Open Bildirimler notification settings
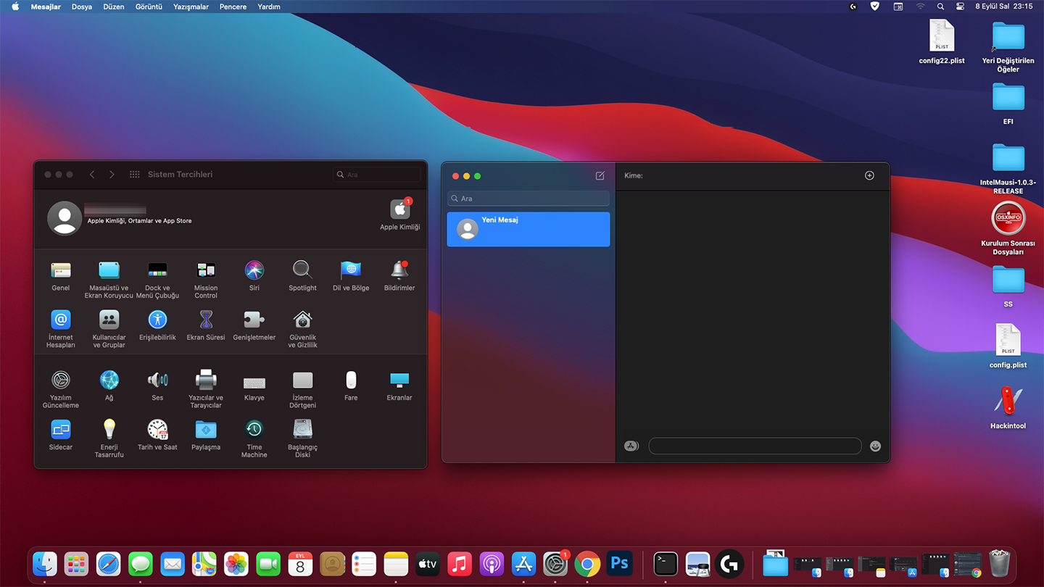The width and height of the screenshot is (1044, 587). tap(399, 271)
